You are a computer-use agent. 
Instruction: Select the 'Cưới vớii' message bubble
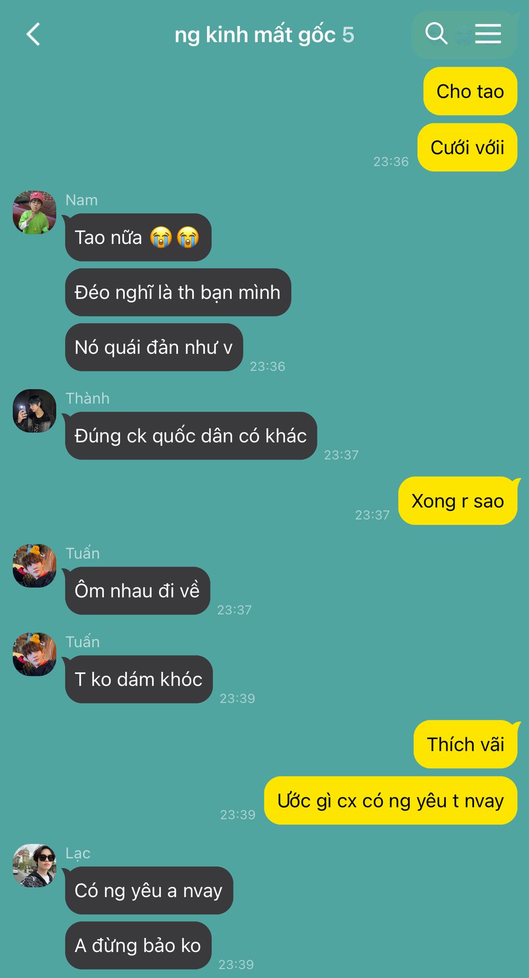[467, 147]
